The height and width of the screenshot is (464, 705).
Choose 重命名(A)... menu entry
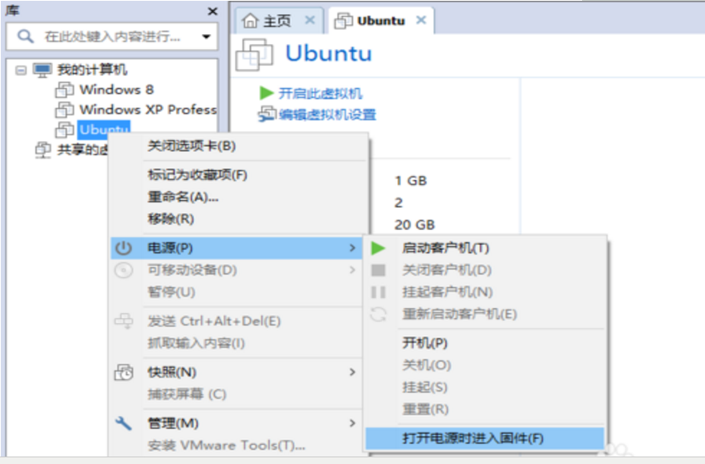click(x=183, y=197)
